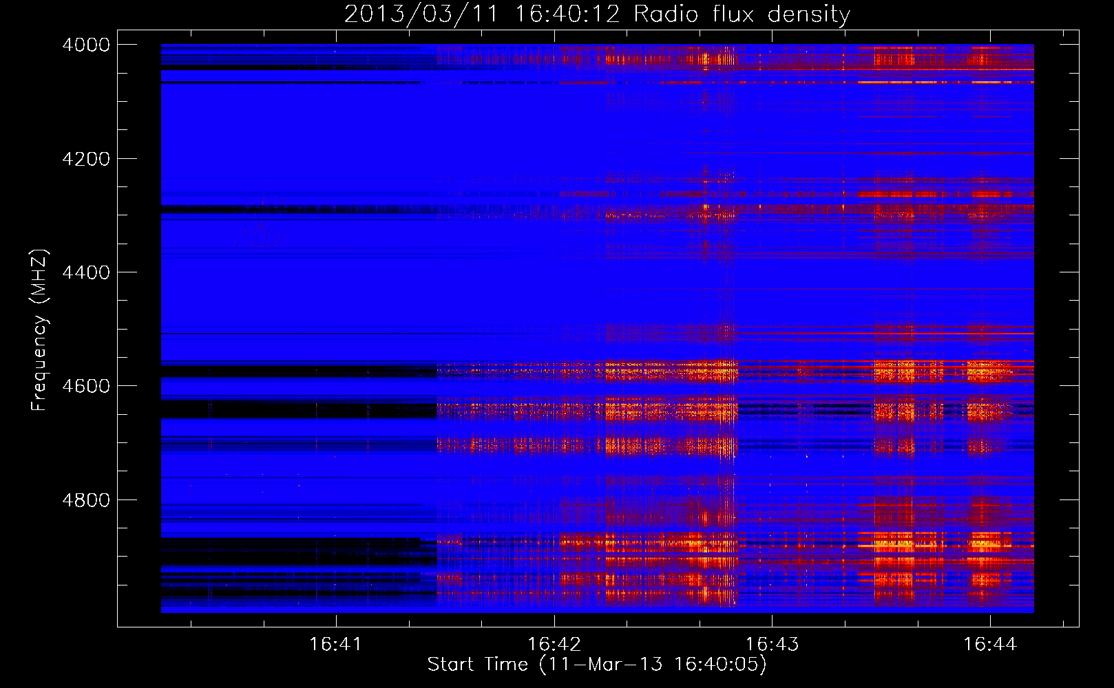
Task: Select the 4400 frequency tick label
Action: (86, 272)
